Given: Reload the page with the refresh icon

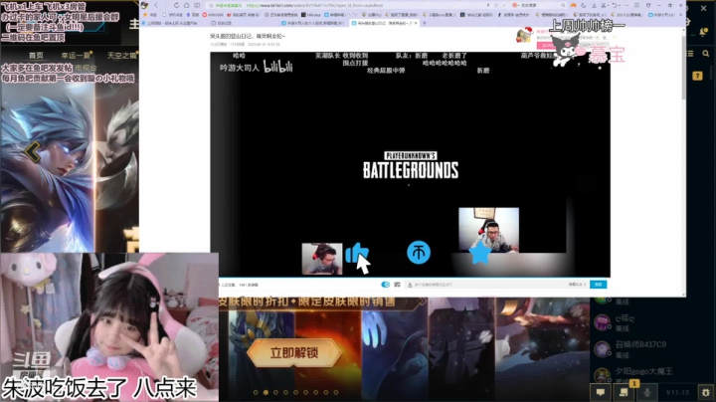Looking at the screenshot, I should tap(176, 6).
